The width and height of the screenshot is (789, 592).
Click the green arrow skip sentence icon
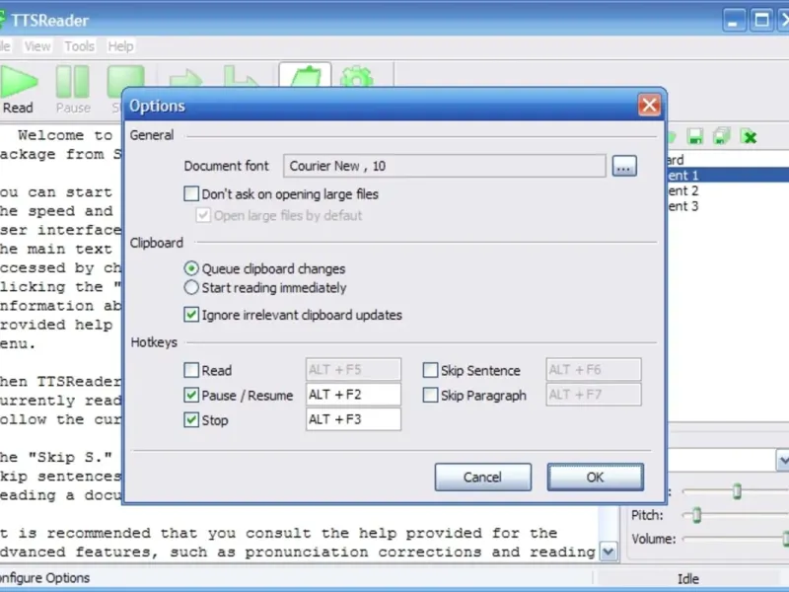click(x=185, y=78)
